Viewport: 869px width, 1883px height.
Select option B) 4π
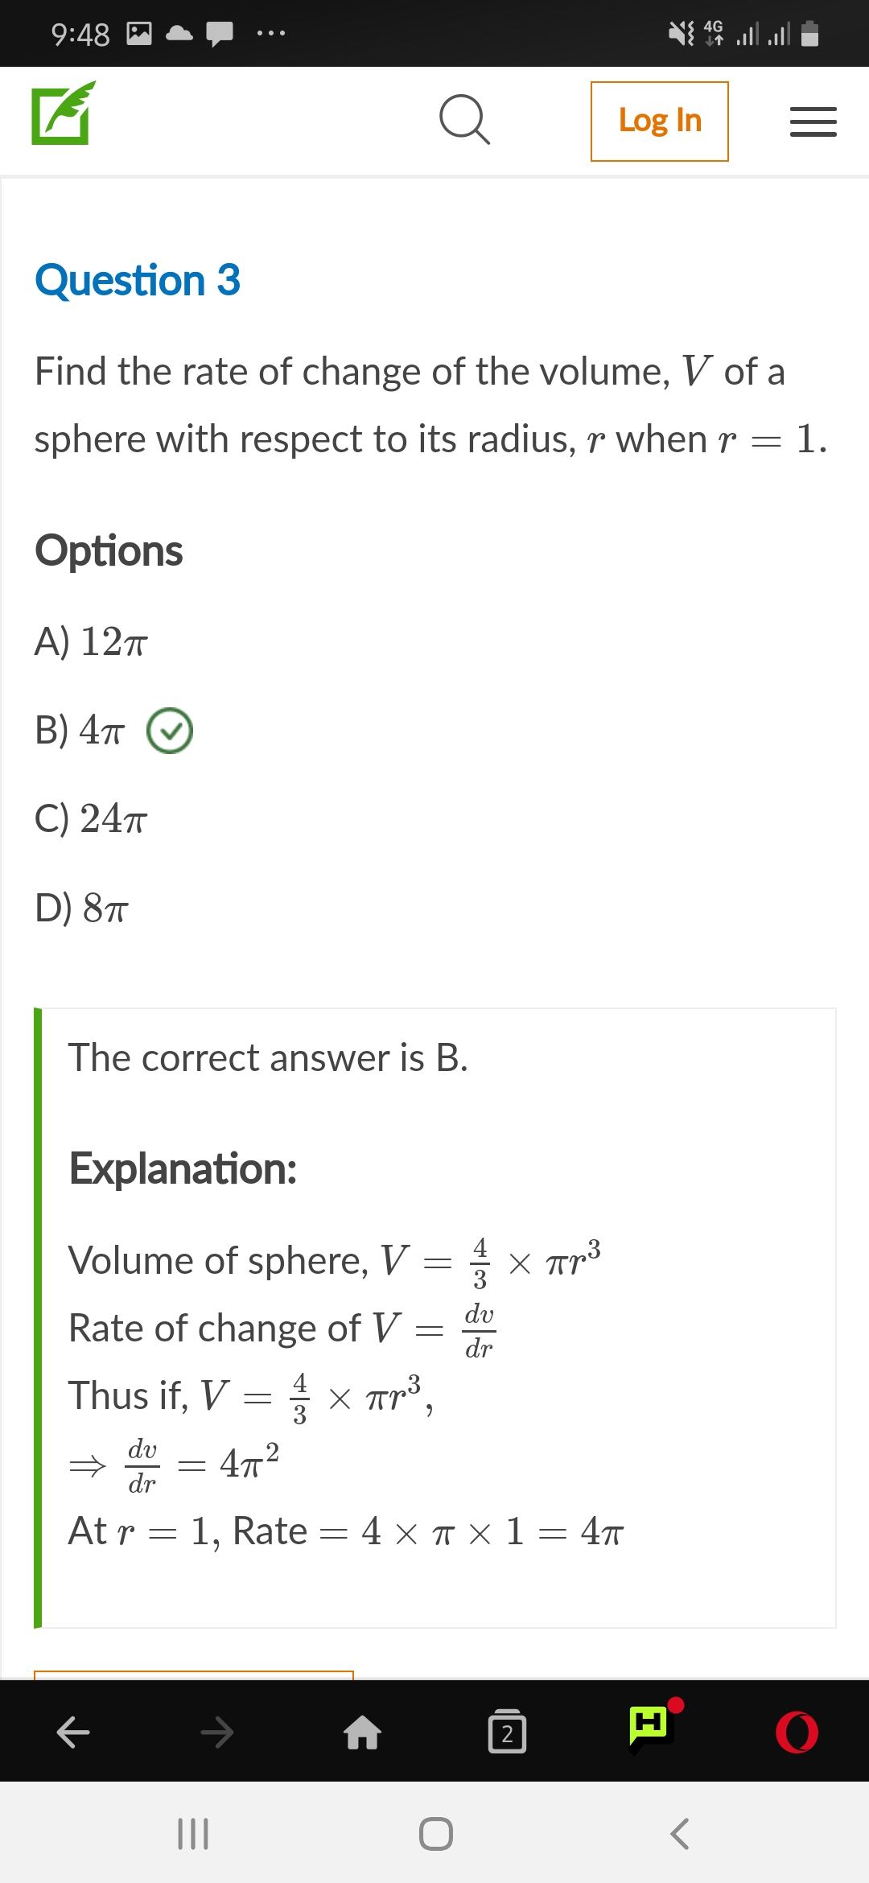coord(80,730)
